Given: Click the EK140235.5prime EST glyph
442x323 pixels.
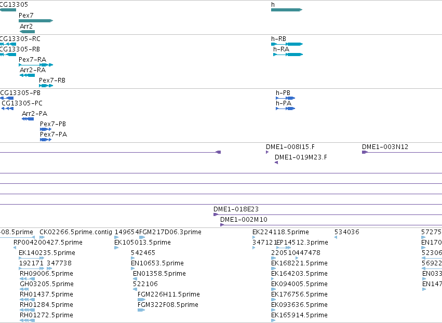Looking at the screenshot, I should [31, 258].
